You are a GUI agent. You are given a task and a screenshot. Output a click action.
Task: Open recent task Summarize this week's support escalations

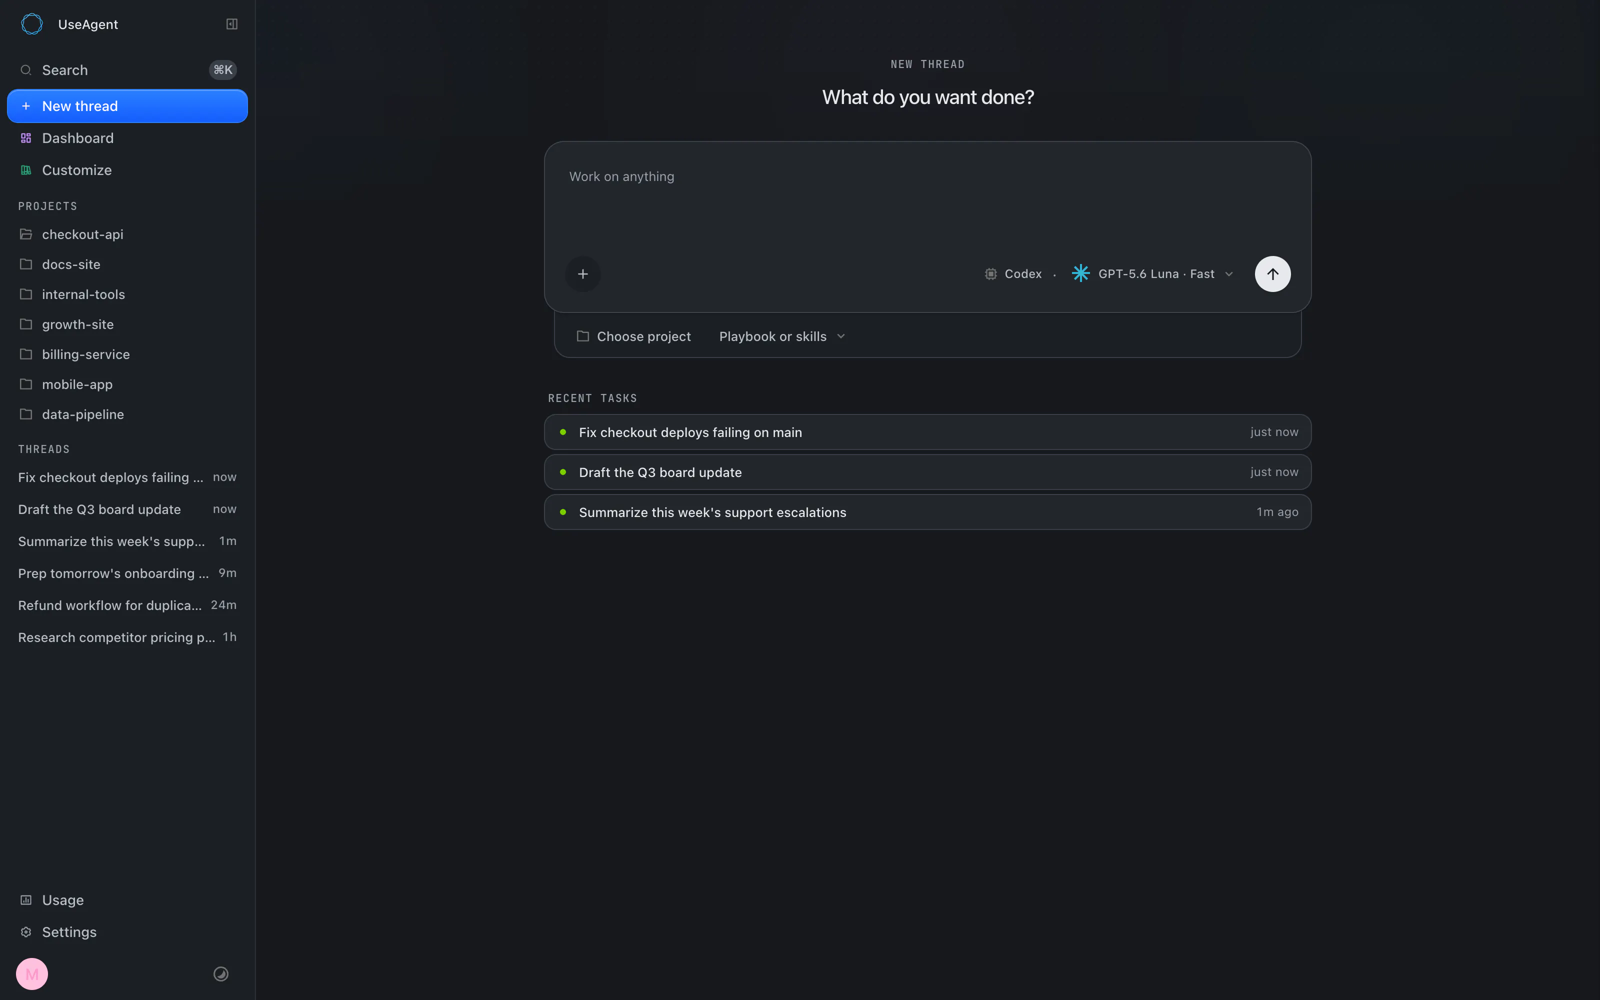927,512
